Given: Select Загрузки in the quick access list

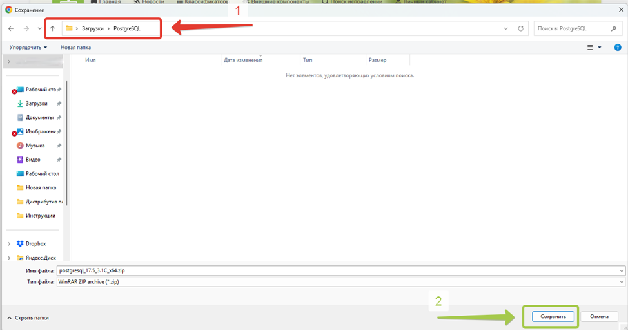Looking at the screenshot, I should pyautogui.click(x=36, y=104).
